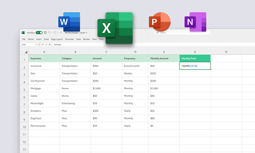The image size is (255, 153).
Task: Click the Insurance cell
Action: pyautogui.click(x=44, y=66)
